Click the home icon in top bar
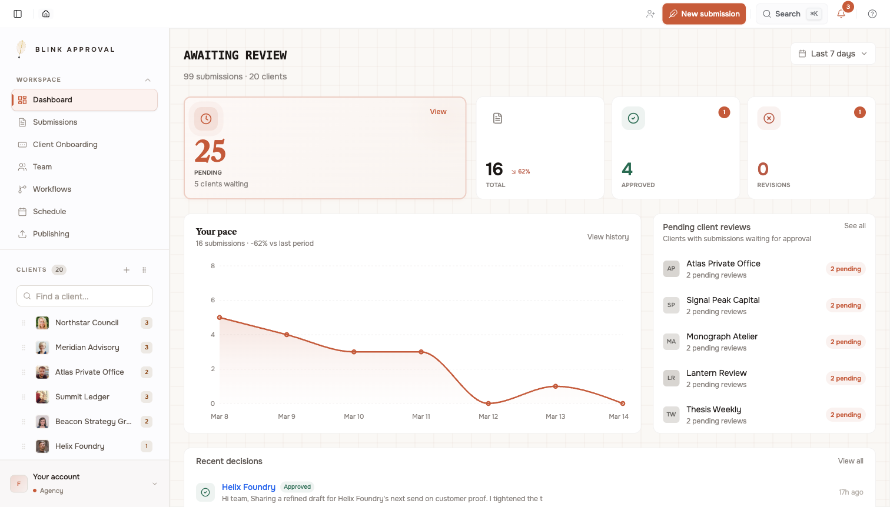890x507 pixels. pos(46,14)
